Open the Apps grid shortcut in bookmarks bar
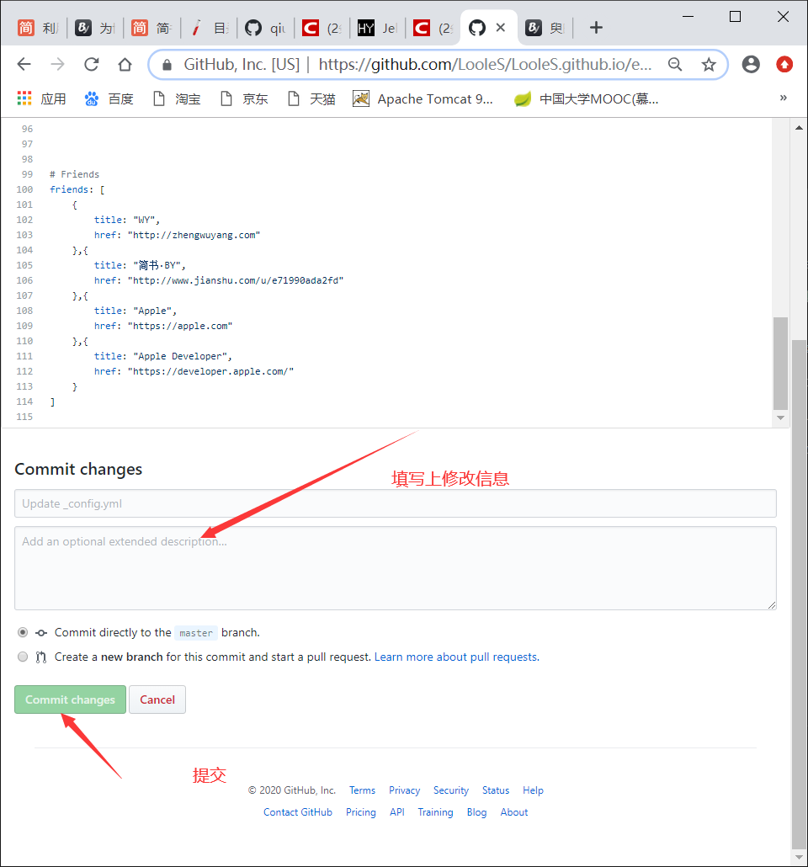Screen dimensions: 808x867 41,98
